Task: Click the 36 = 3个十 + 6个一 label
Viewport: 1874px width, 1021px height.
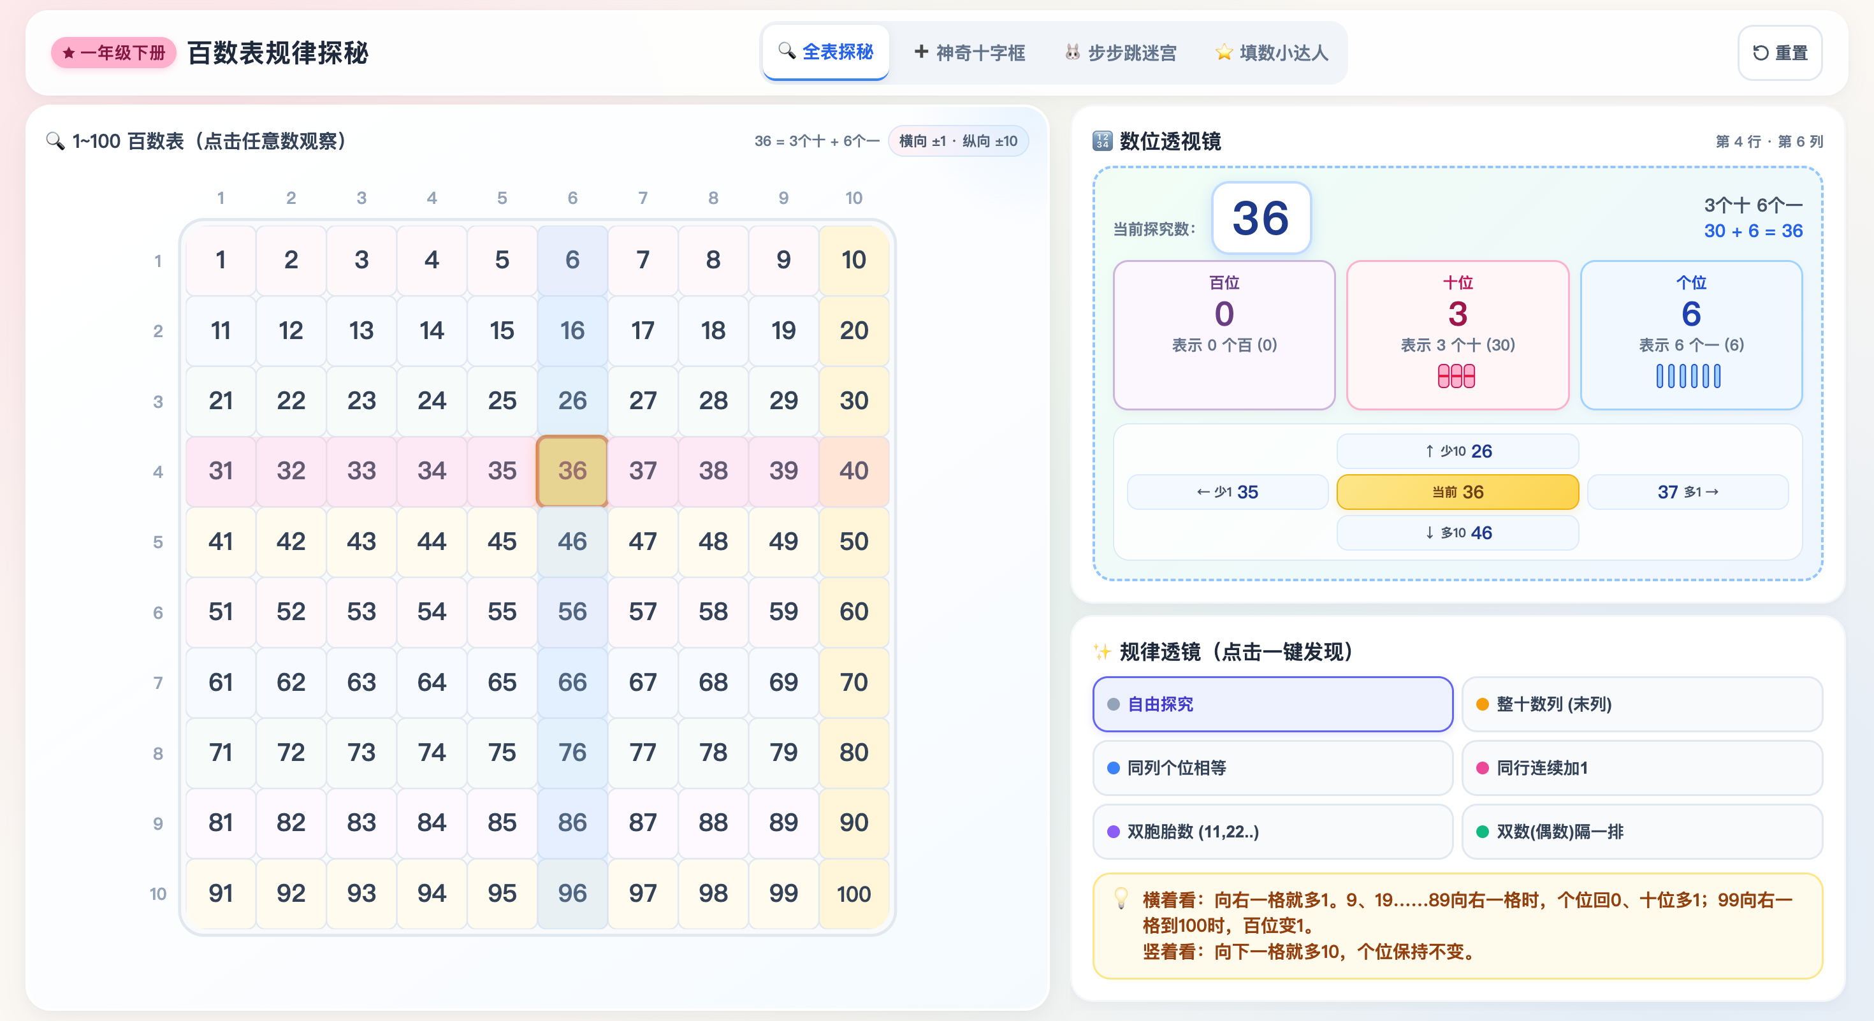Action: 817,141
